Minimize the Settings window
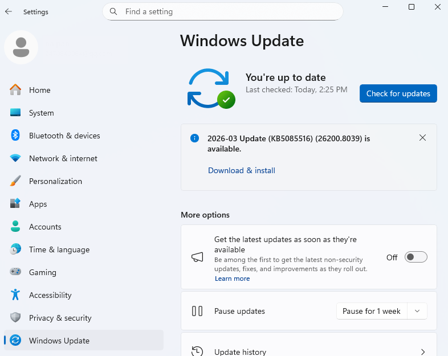Viewport: 448px width, 356px height. coord(385,7)
